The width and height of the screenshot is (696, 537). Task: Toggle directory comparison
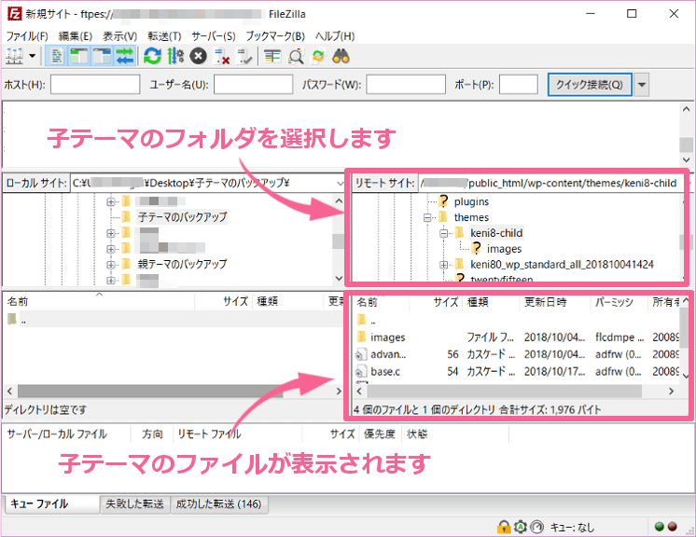(295, 56)
